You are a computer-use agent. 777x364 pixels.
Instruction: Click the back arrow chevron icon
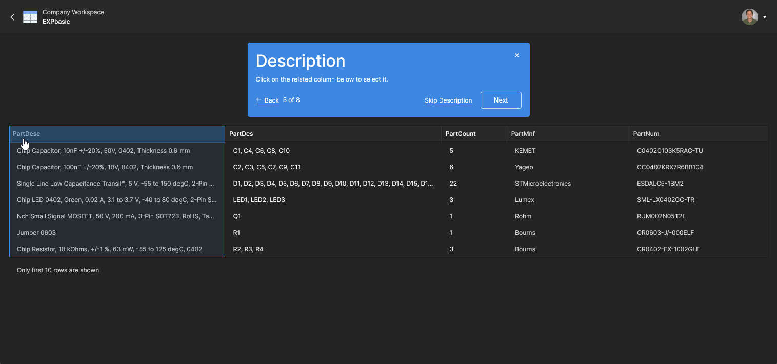[13, 17]
